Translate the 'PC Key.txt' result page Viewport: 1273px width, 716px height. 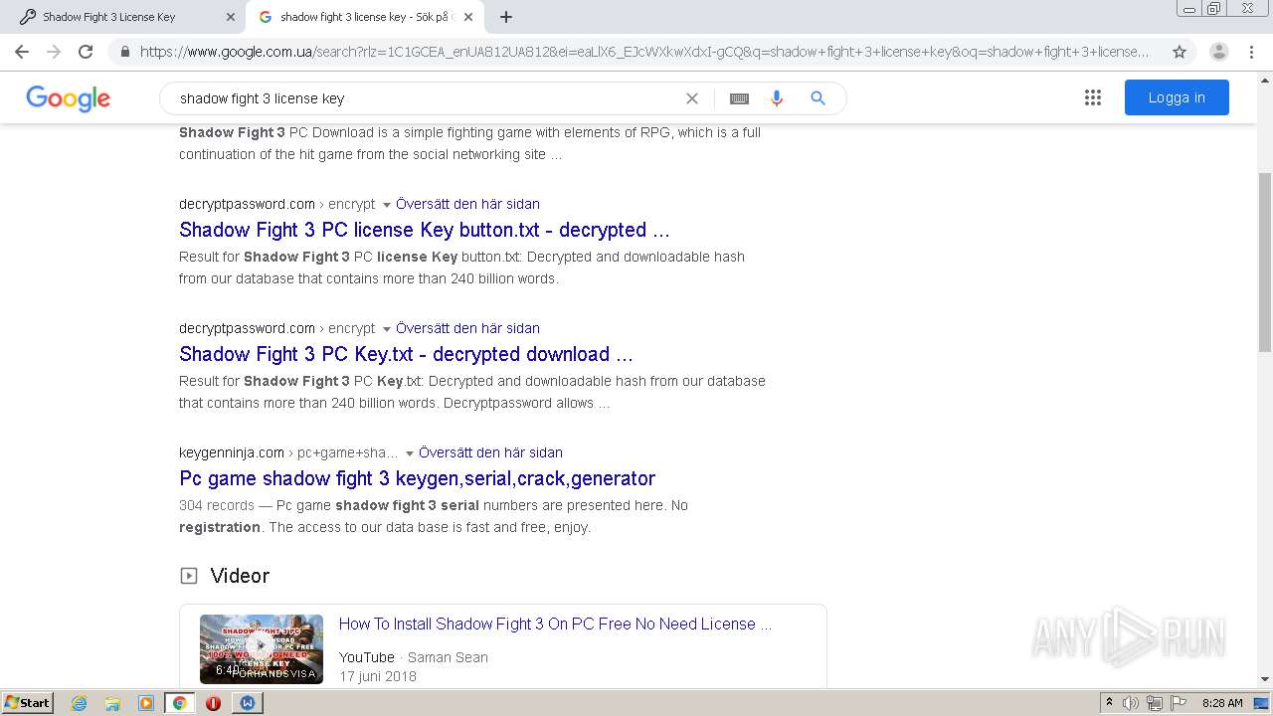(x=467, y=328)
